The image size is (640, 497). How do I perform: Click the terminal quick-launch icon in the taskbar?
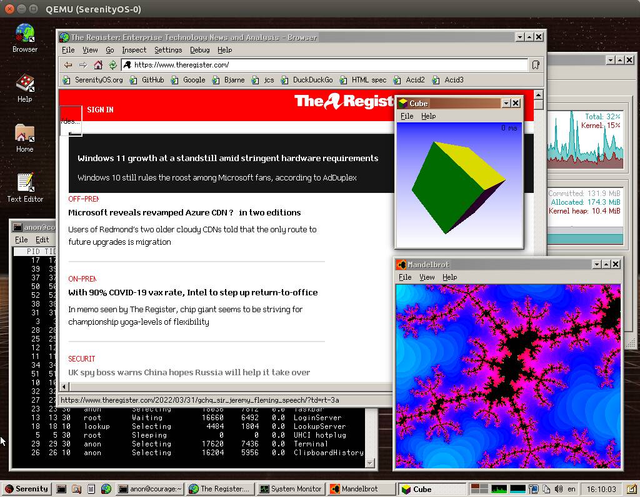[61, 489]
